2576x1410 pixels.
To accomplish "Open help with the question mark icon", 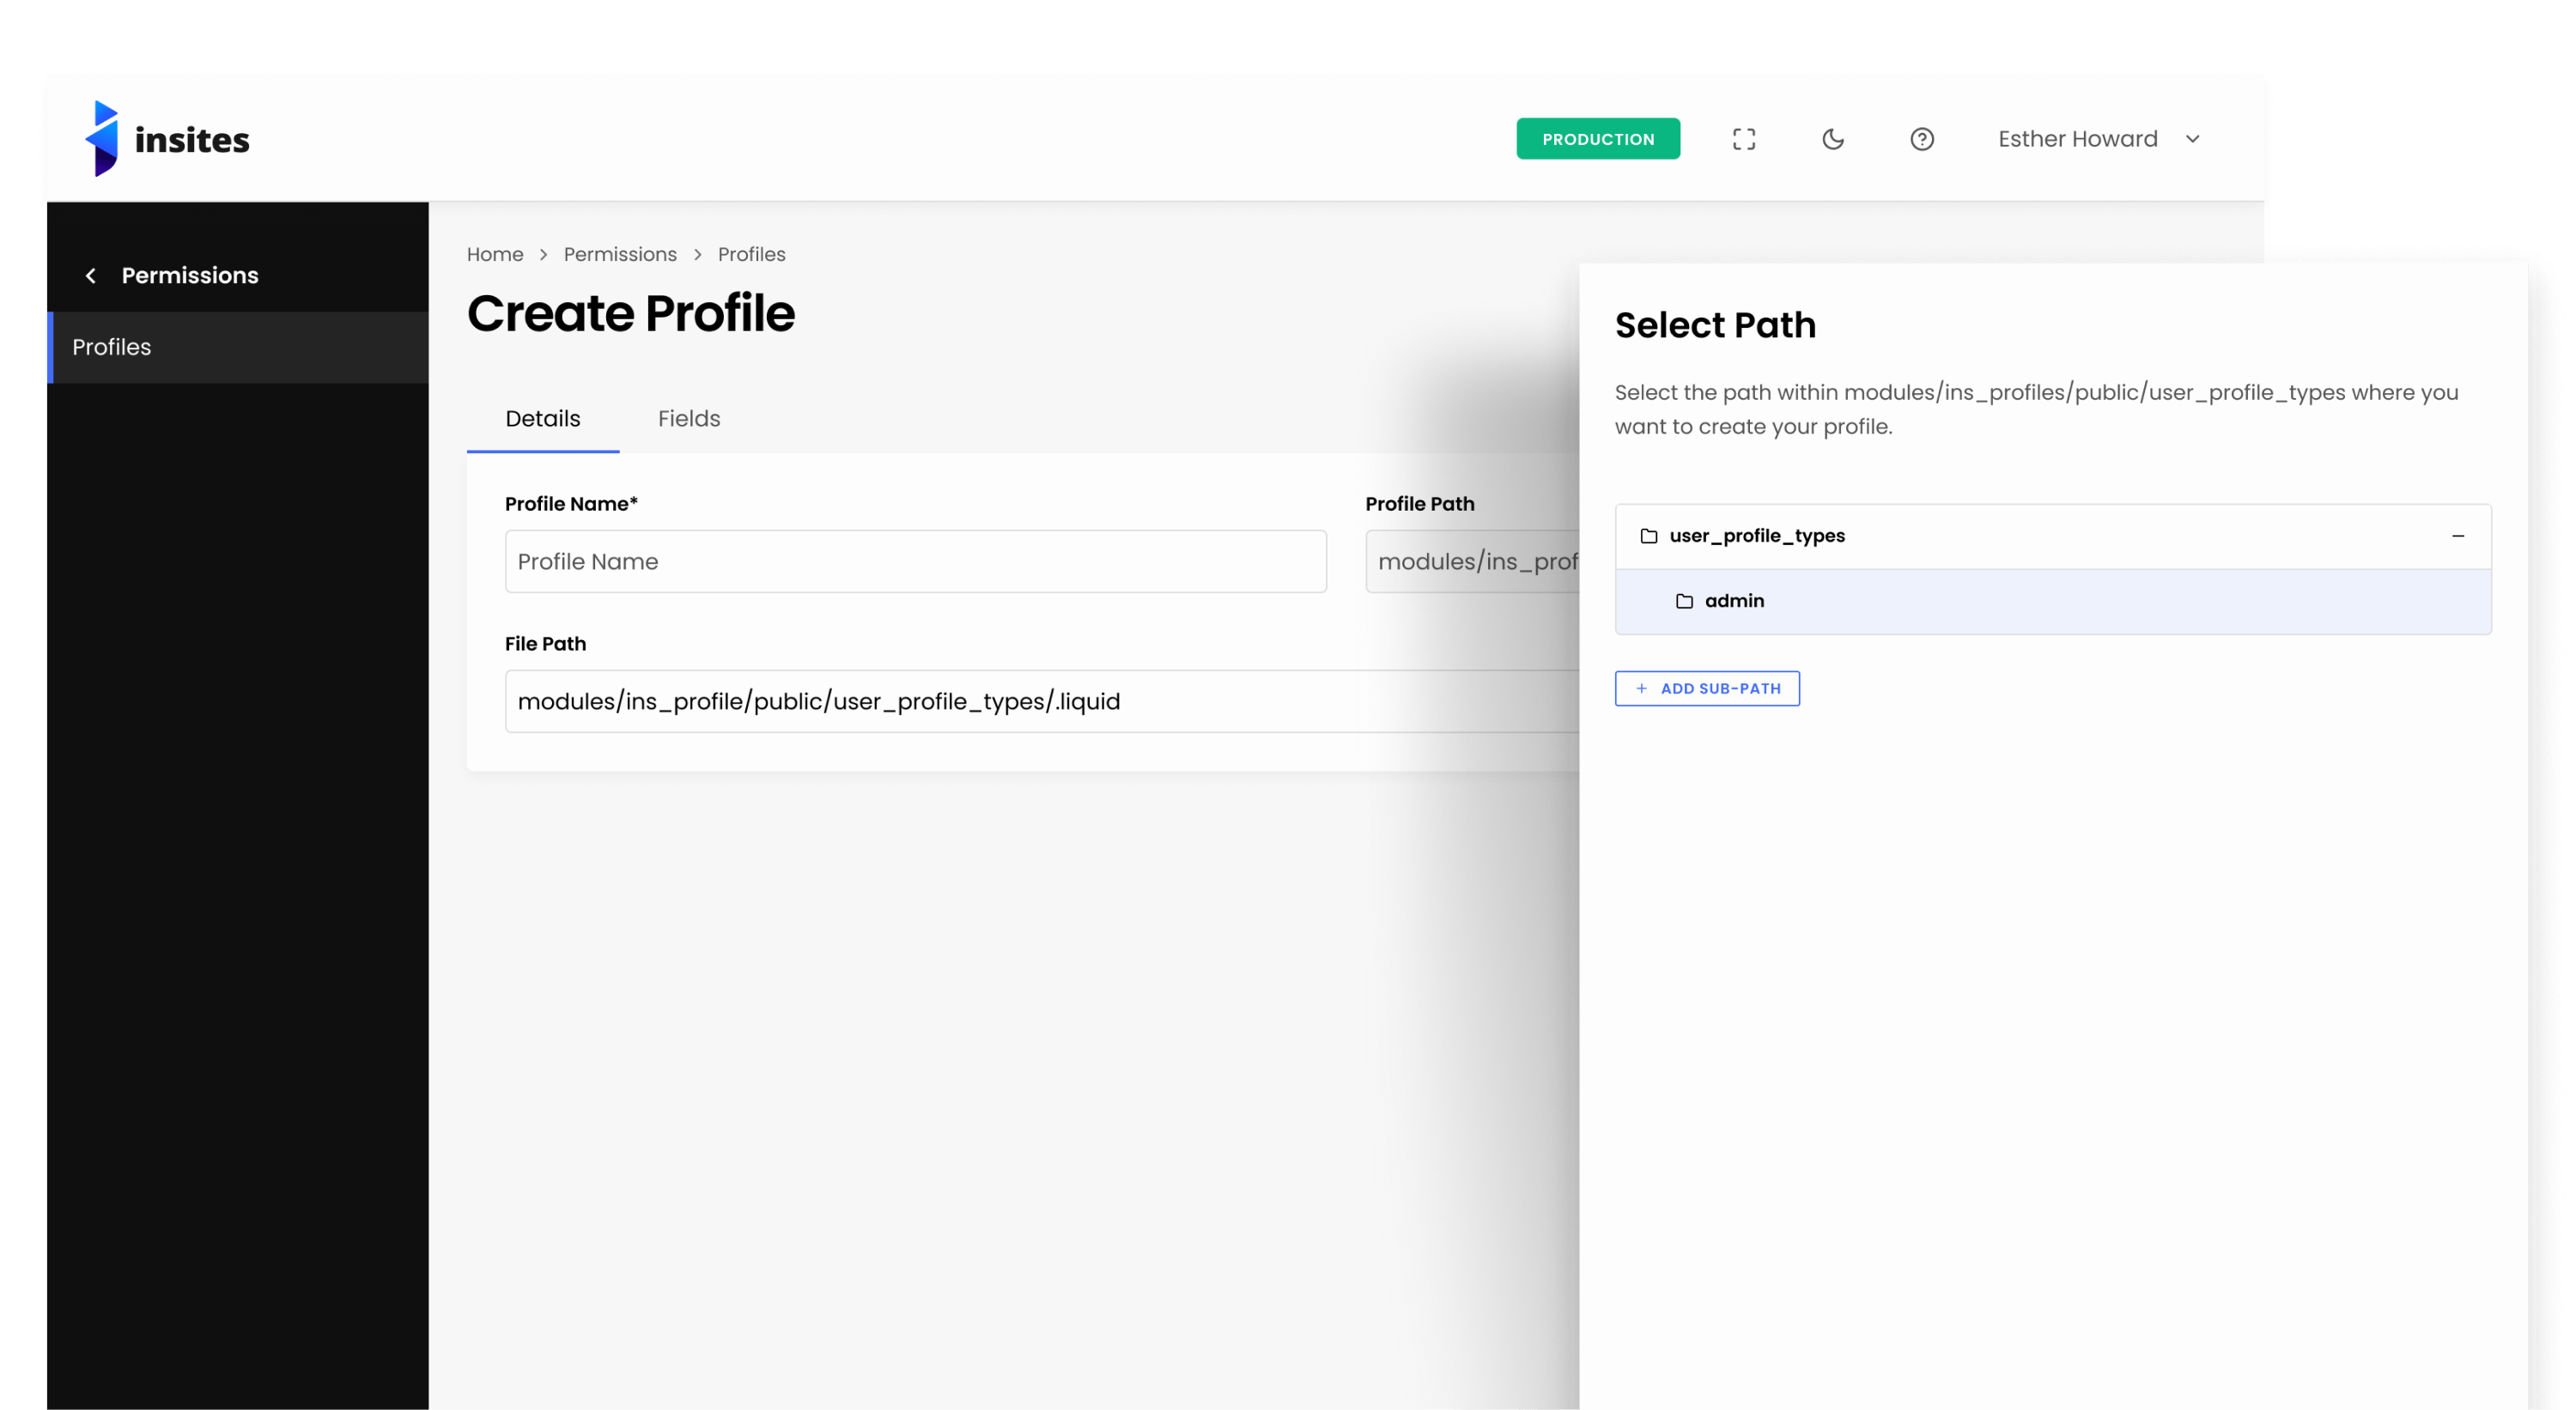I will [x=1921, y=139].
